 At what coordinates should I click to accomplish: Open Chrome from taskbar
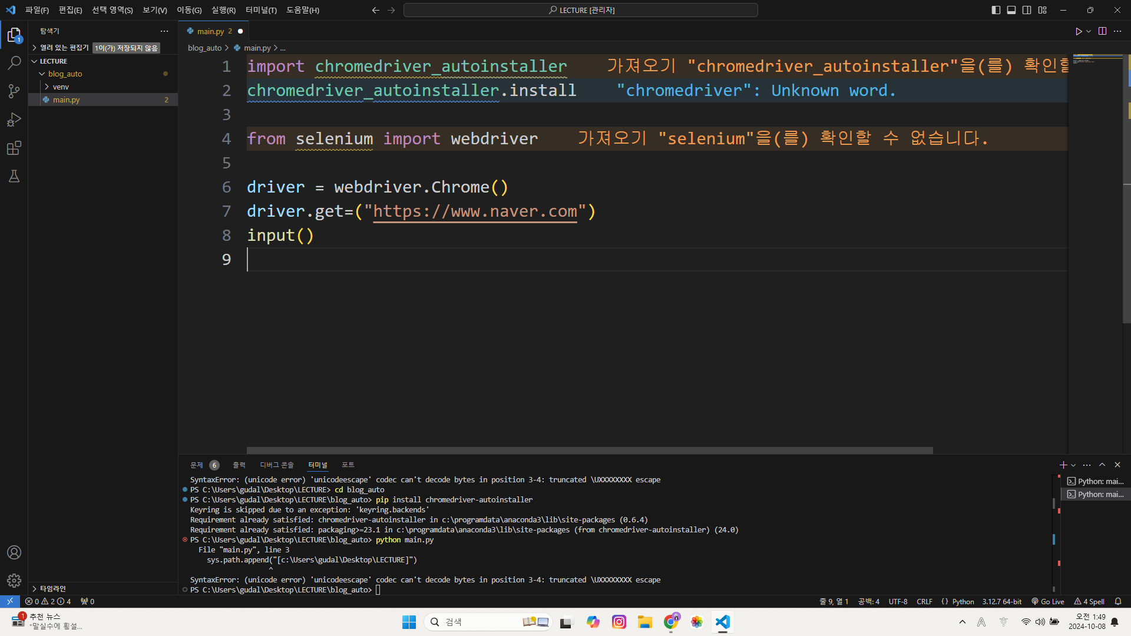(671, 622)
